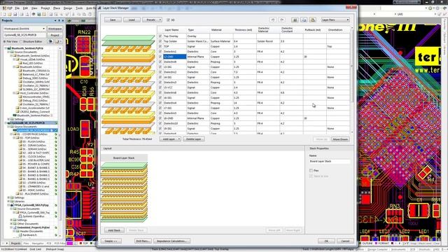Image resolution: width=448 pixels, height=252 pixels.
Task: Click the pin icon on Projects panel header
Action: pos(59,20)
